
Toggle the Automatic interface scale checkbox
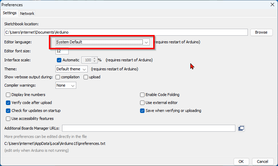(59, 60)
